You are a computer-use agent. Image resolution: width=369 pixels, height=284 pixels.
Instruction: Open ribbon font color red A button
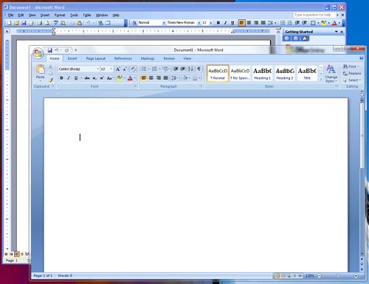130,78
